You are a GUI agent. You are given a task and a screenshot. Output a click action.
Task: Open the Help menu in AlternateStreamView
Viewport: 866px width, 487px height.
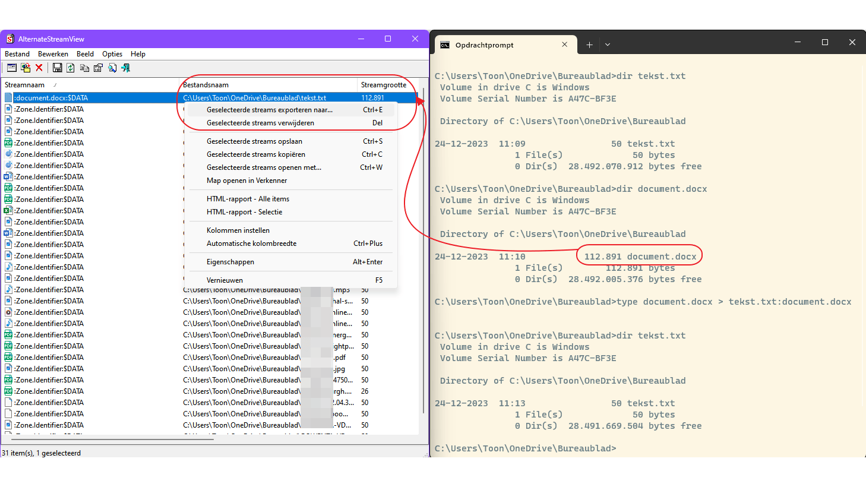pyautogui.click(x=138, y=54)
